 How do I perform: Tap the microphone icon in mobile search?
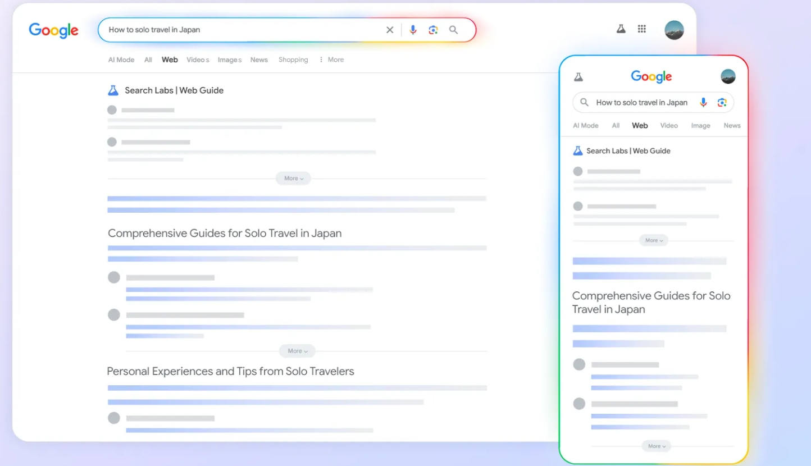click(x=703, y=102)
